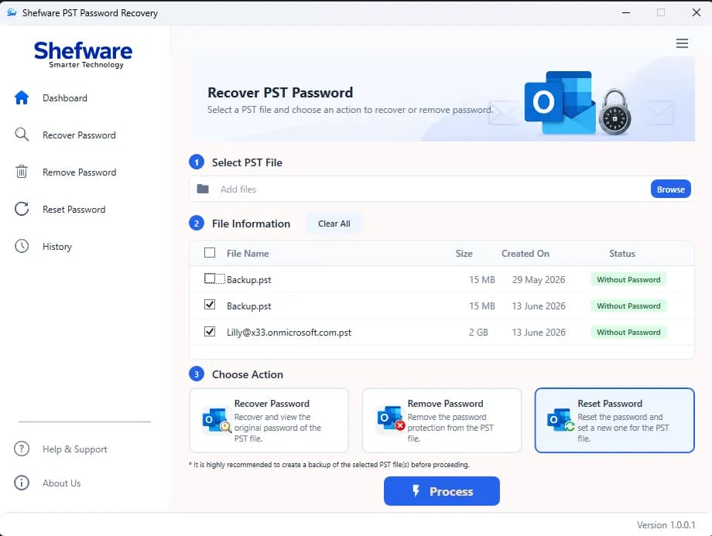Click the Recover Password magnifier icon
This screenshot has height=536, width=712.
click(x=22, y=135)
